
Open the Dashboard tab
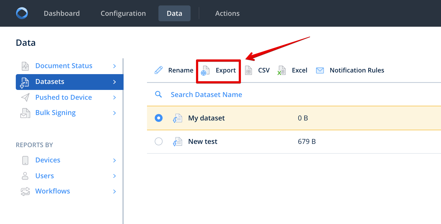pos(62,13)
